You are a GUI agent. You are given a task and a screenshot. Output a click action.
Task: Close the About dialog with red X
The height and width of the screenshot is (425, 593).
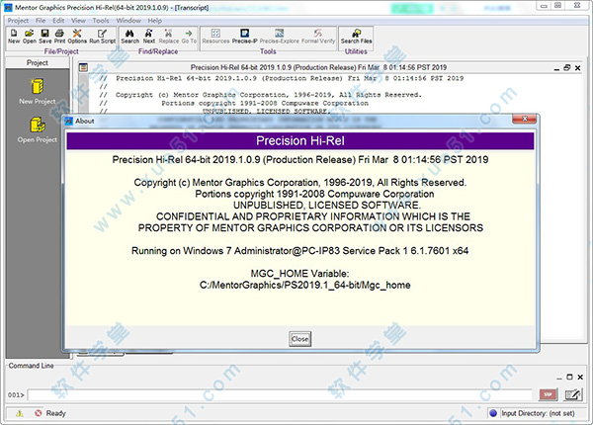[524, 120]
